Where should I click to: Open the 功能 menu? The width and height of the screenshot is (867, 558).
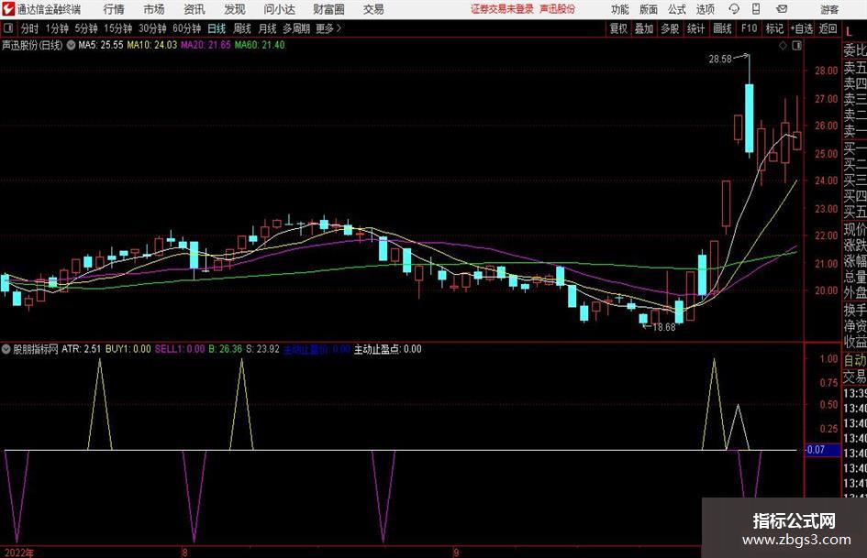pos(620,9)
